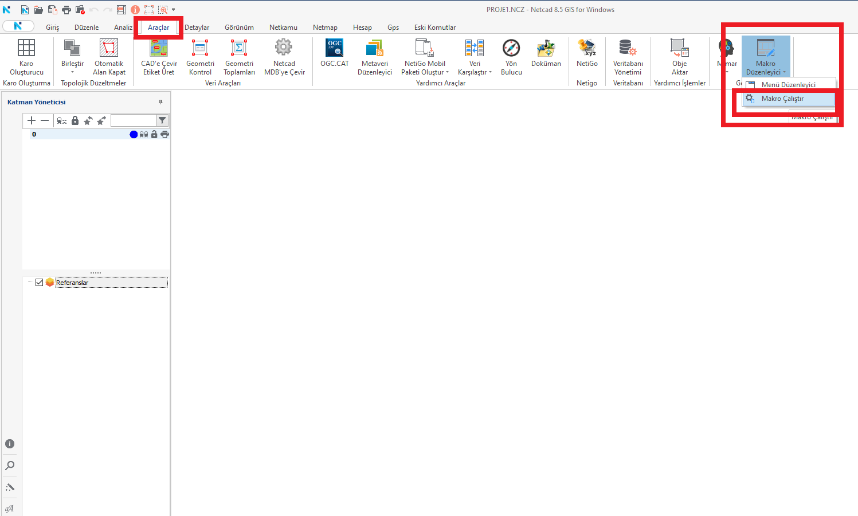858x516 pixels.
Task: Open the Geometri Kontrol tool
Action: pyautogui.click(x=200, y=57)
